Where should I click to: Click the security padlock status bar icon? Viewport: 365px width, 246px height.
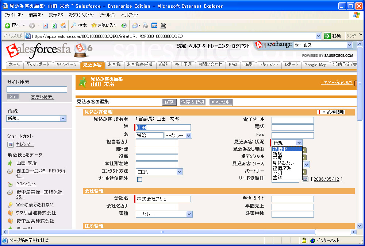[x=304, y=240]
